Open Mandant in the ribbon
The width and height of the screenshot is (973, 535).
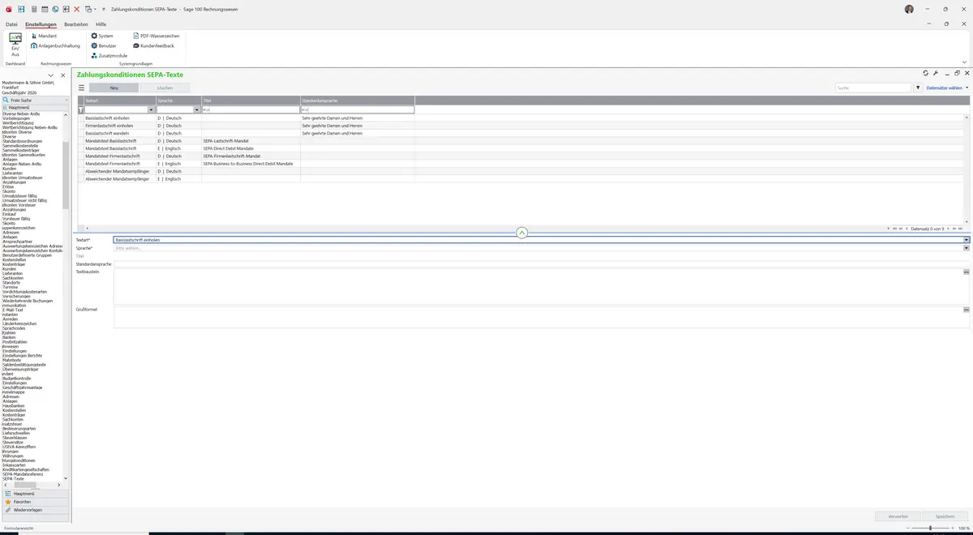click(x=44, y=36)
